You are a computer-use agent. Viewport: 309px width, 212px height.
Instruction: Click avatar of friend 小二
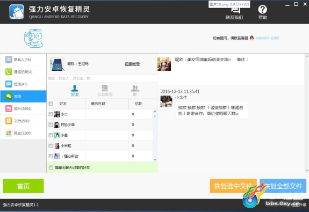tap(57, 114)
